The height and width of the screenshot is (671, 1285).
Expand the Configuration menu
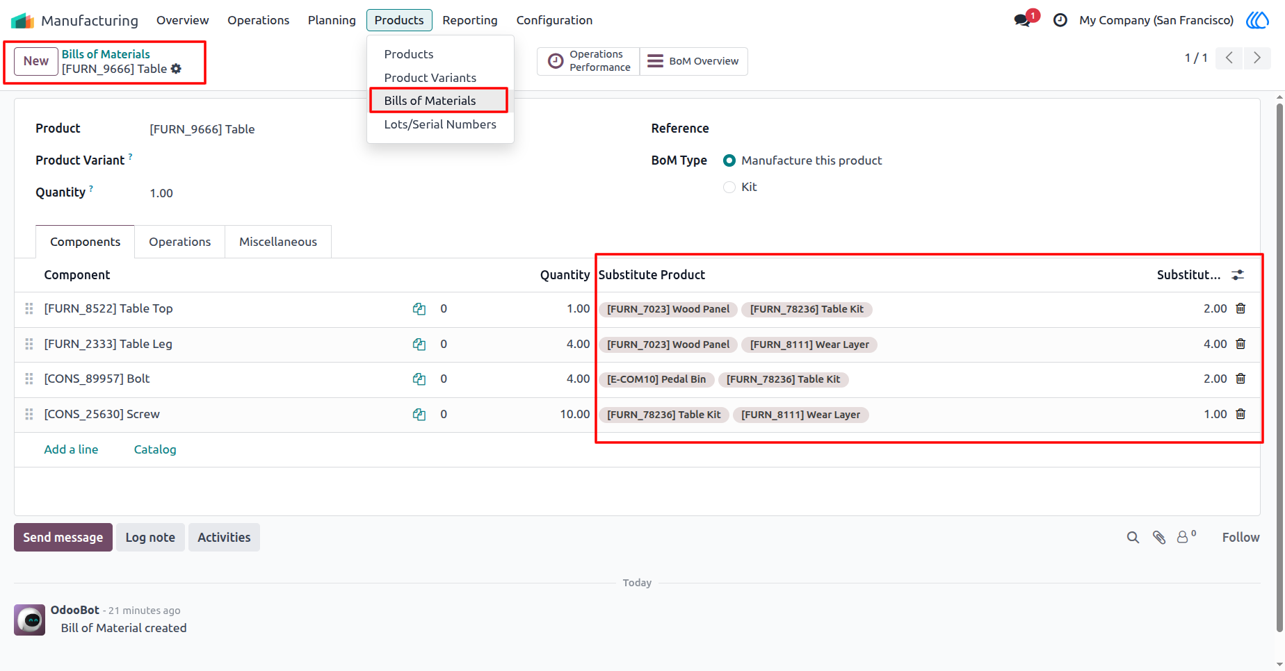pyautogui.click(x=554, y=20)
